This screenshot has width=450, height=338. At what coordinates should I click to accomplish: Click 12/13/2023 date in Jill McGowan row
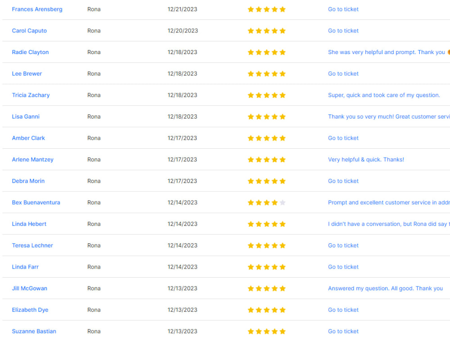click(182, 288)
